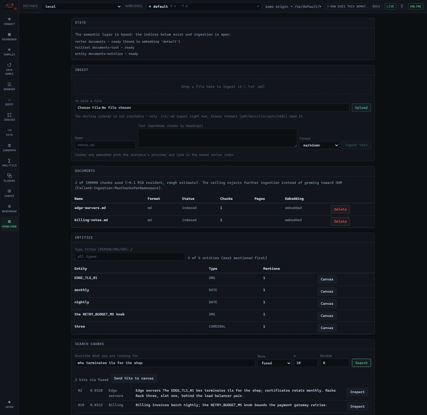This screenshot has width=427, height=415.
Task: Click the 'the RETRY_BUDGET_MS knob' entity name
Action: point(99,314)
